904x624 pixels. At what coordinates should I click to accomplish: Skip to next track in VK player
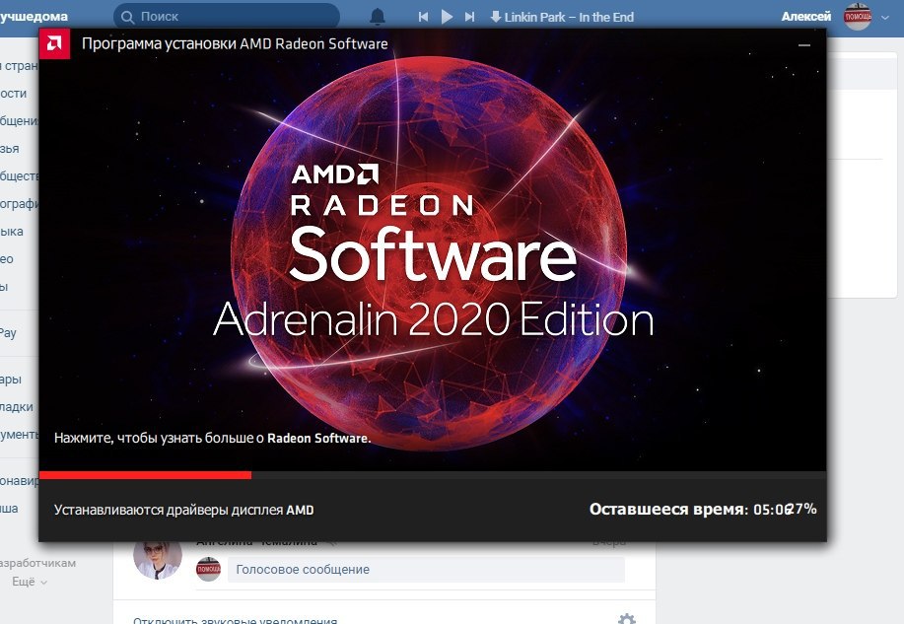pyautogui.click(x=470, y=17)
